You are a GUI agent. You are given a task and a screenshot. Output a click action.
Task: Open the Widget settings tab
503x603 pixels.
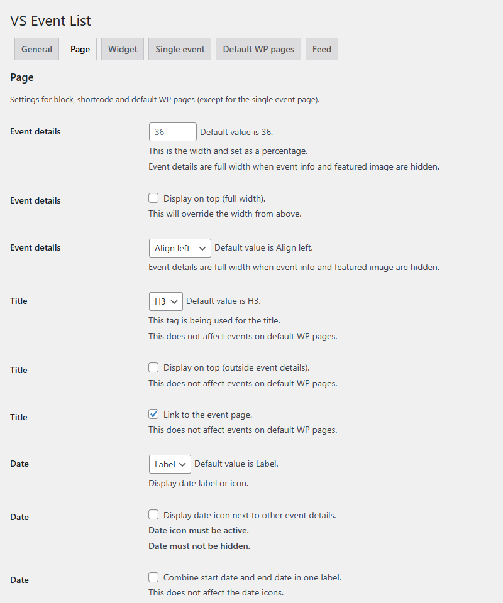(122, 48)
